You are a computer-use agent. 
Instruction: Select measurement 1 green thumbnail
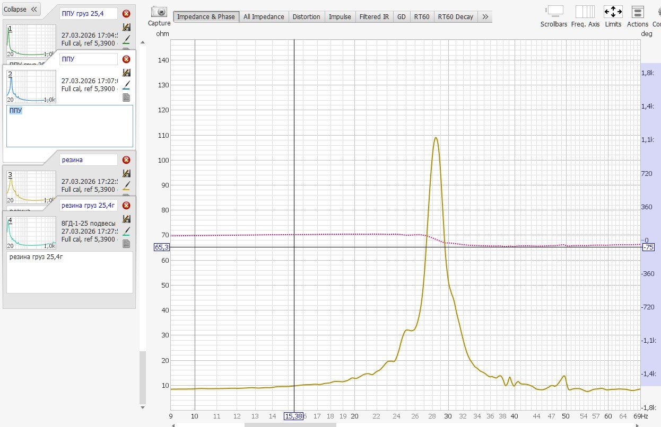pyautogui.click(x=31, y=41)
